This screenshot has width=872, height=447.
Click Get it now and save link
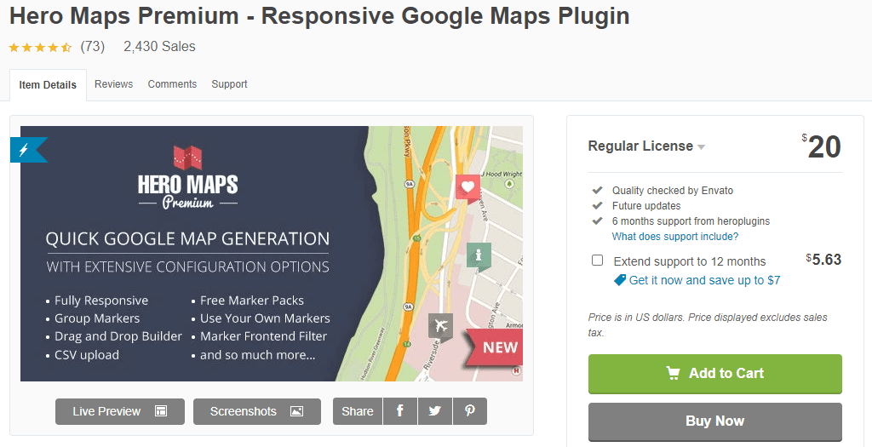pos(704,280)
